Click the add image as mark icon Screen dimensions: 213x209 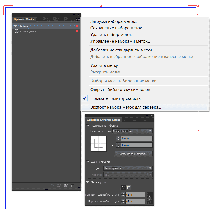pyautogui.click(x=59, y=185)
